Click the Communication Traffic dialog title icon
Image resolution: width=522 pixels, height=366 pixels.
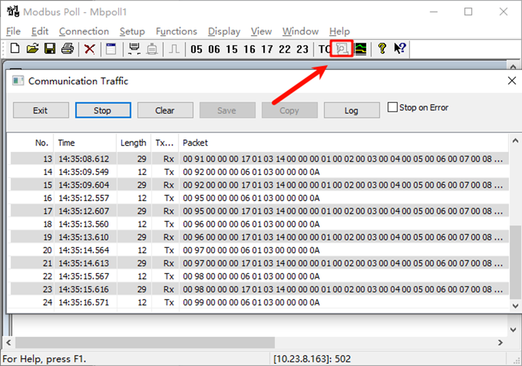[18, 81]
